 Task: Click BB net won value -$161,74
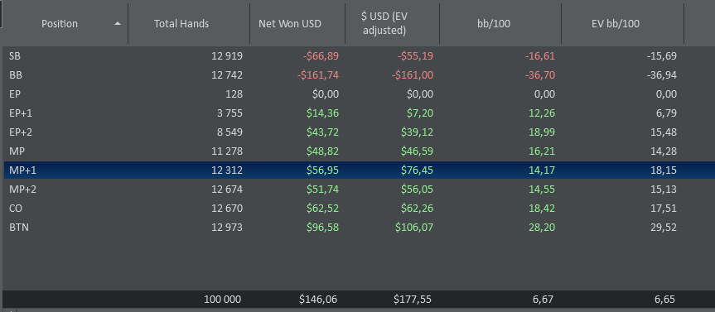(318, 75)
